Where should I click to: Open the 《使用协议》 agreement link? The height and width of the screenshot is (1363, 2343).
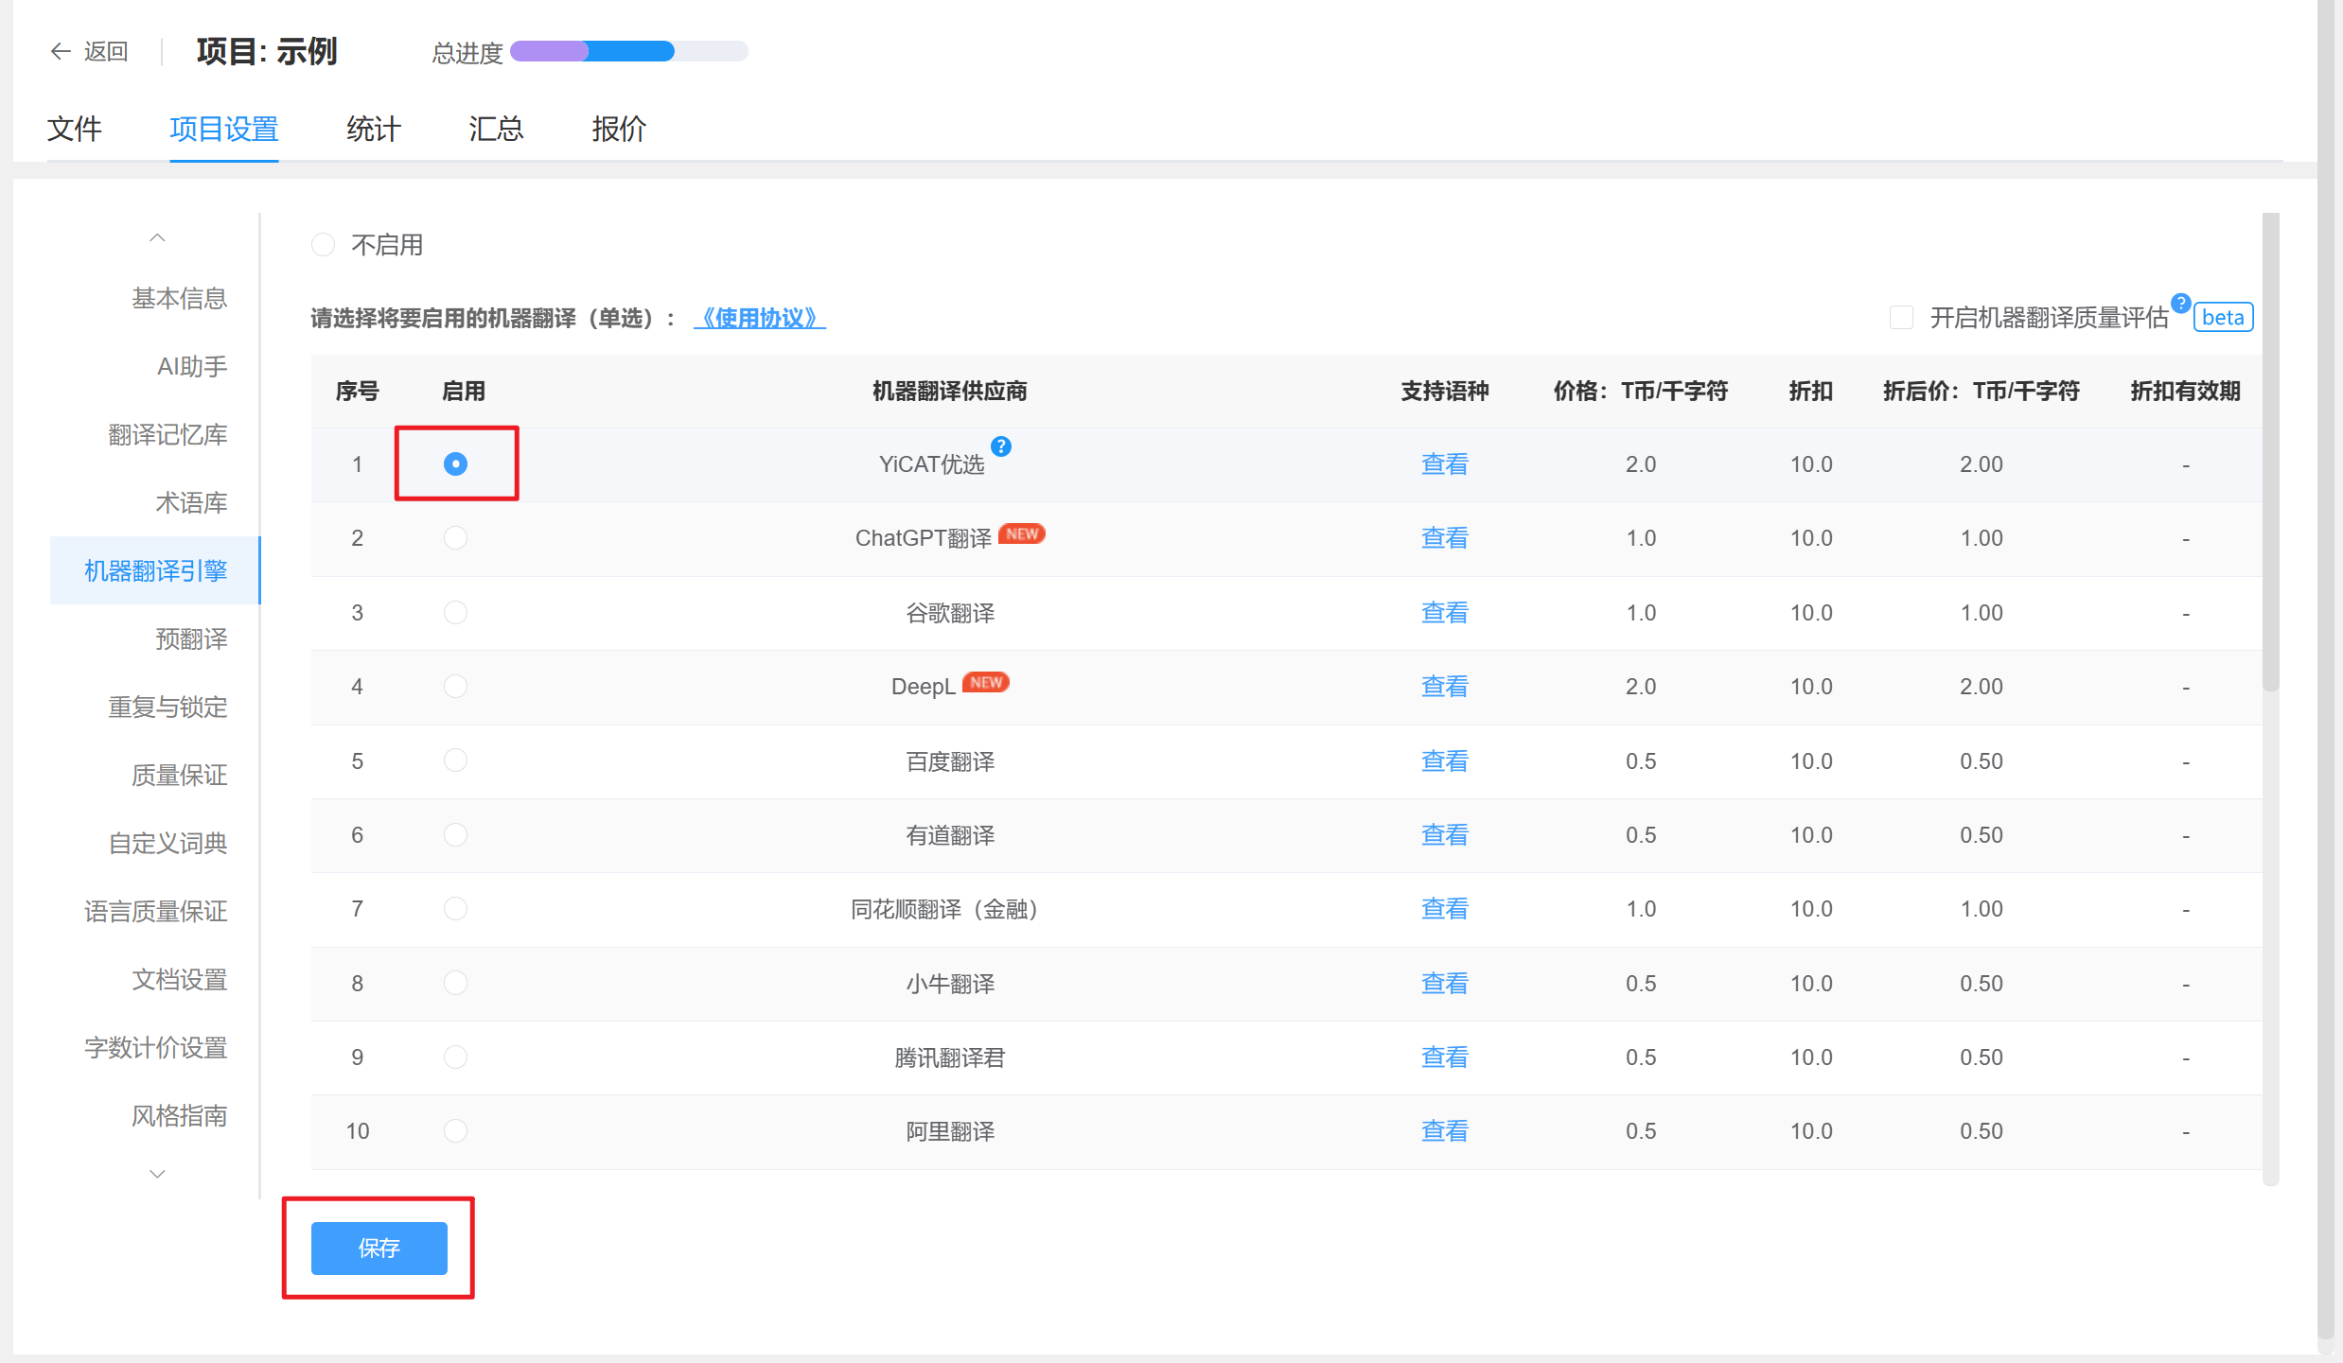pyautogui.click(x=759, y=318)
